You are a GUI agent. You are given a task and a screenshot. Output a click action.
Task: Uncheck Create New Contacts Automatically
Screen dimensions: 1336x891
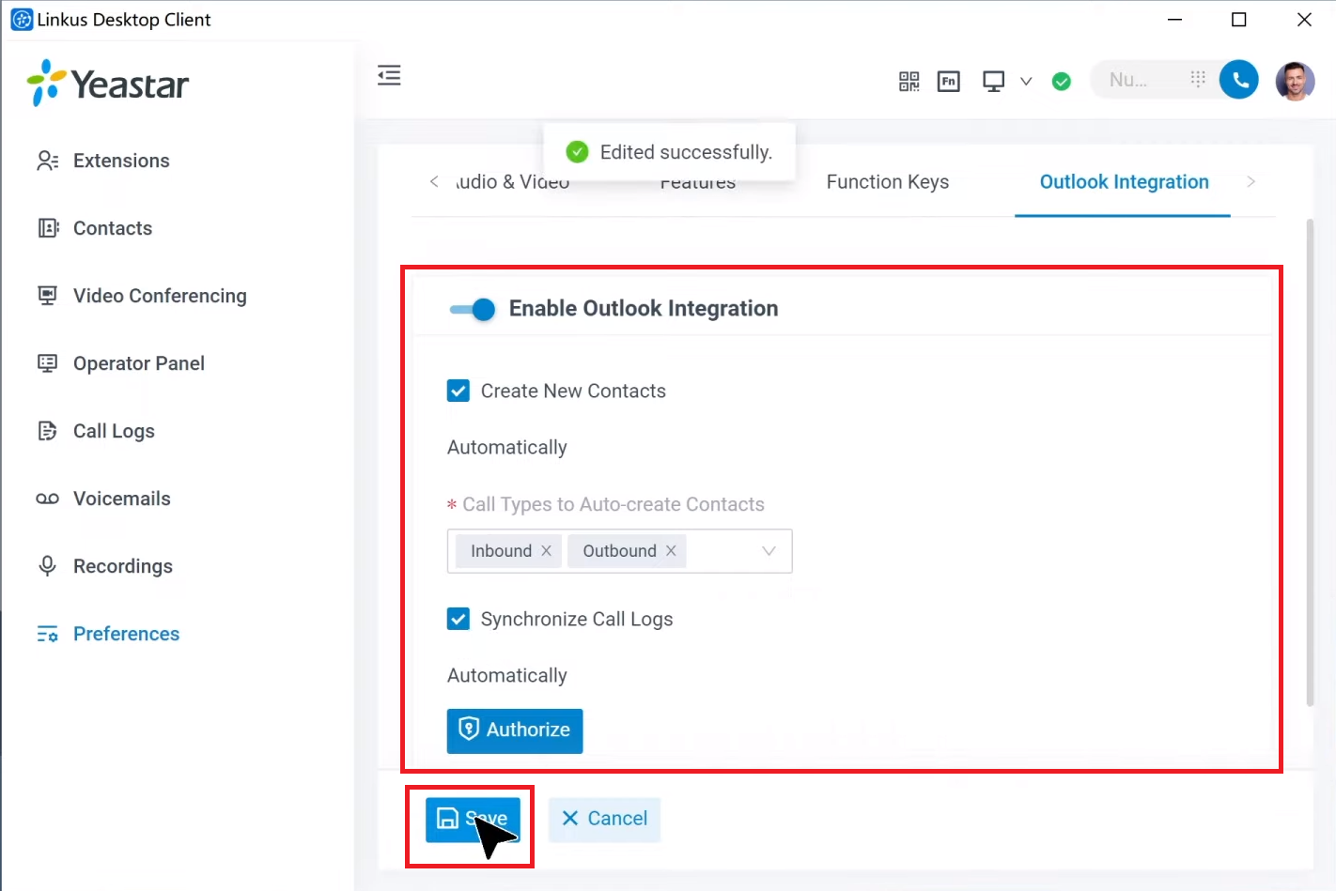[458, 390]
